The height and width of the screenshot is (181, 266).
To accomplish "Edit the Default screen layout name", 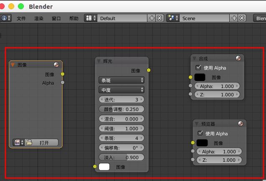I will coord(122,18).
